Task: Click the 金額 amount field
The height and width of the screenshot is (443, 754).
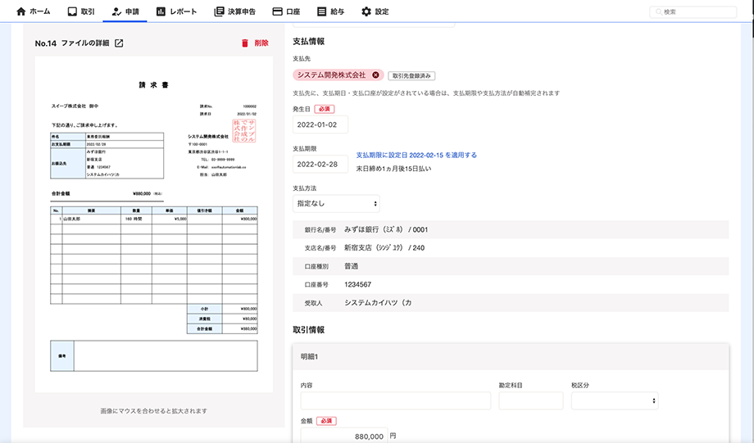Action: pos(344,436)
